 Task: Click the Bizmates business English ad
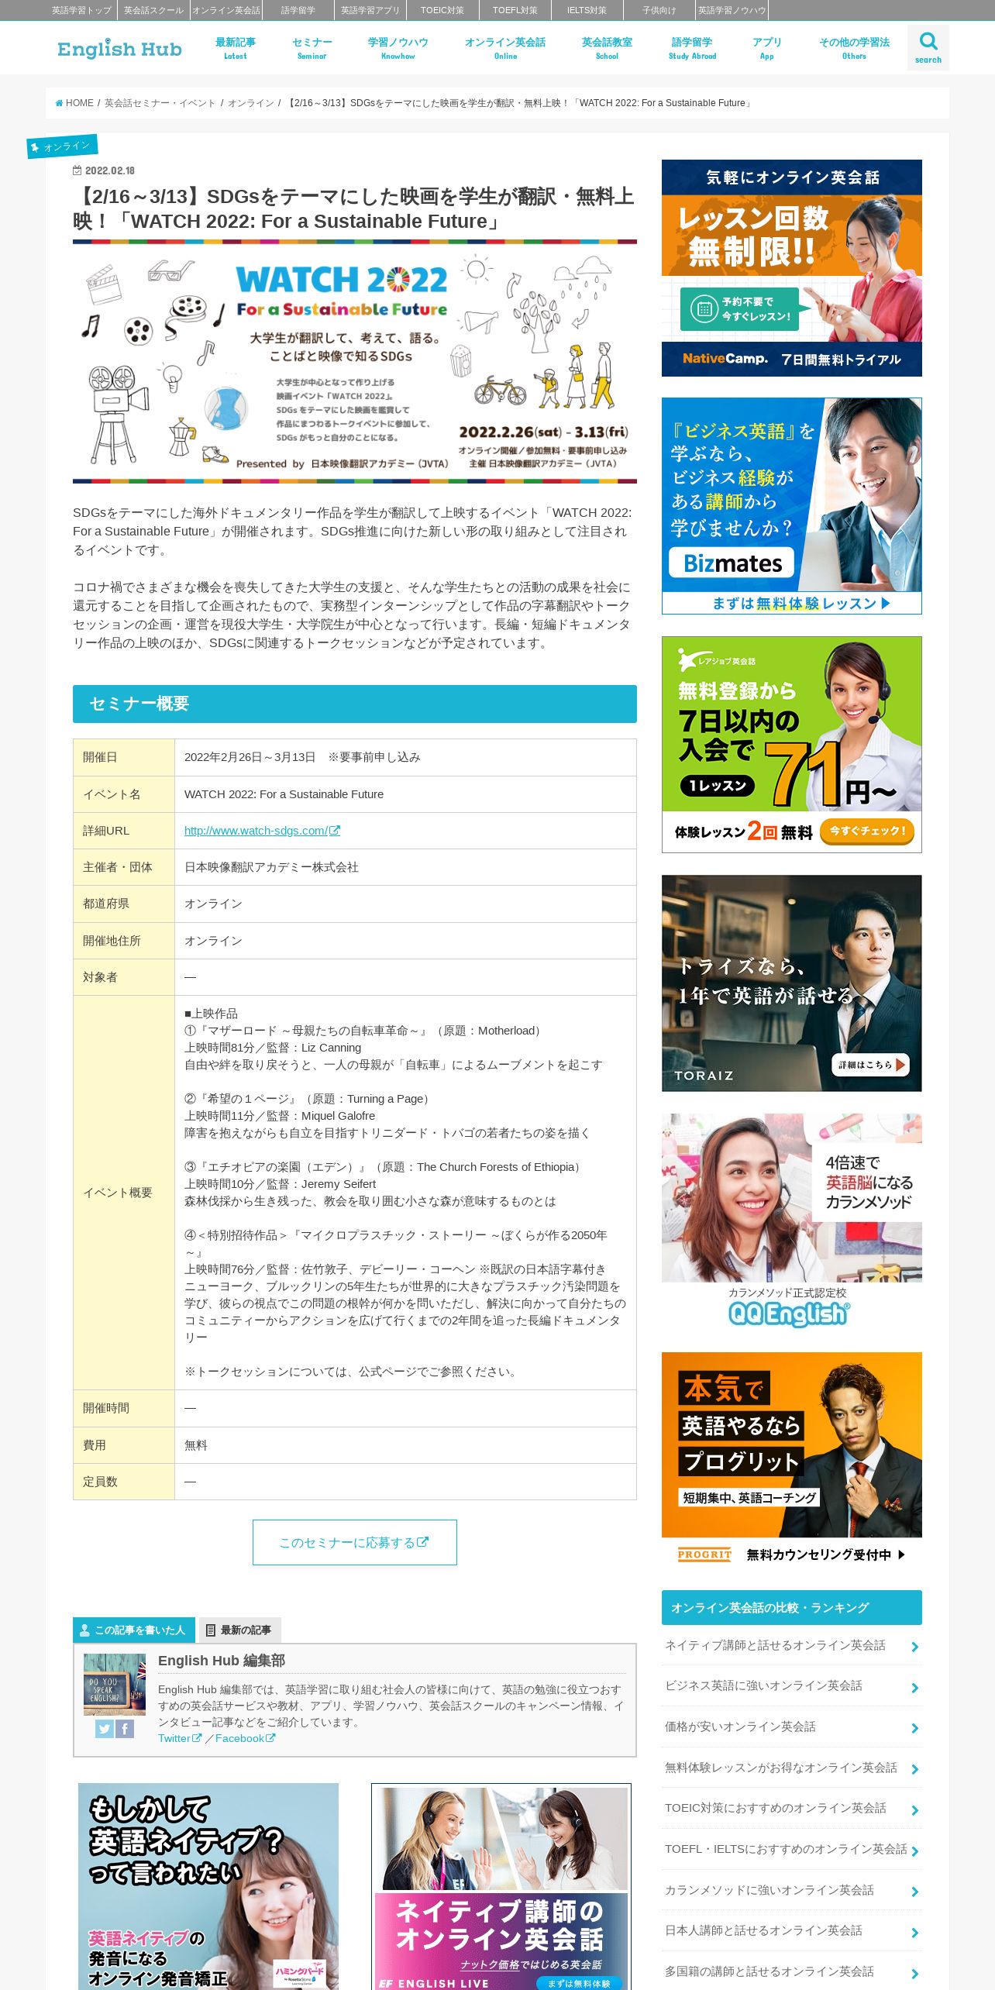(x=792, y=506)
